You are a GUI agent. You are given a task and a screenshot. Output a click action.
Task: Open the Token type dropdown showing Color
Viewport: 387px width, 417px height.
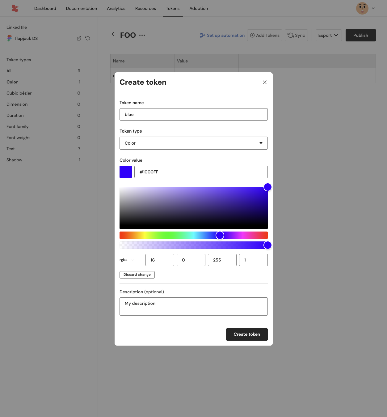194,143
